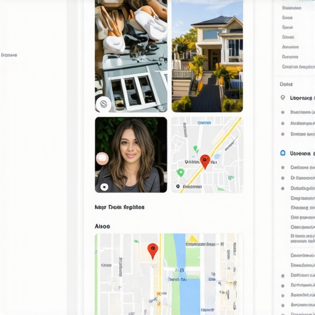This screenshot has width=315, height=315.
Task: Click the pink round badge on the portrait photo
Action: coord(102,158)
